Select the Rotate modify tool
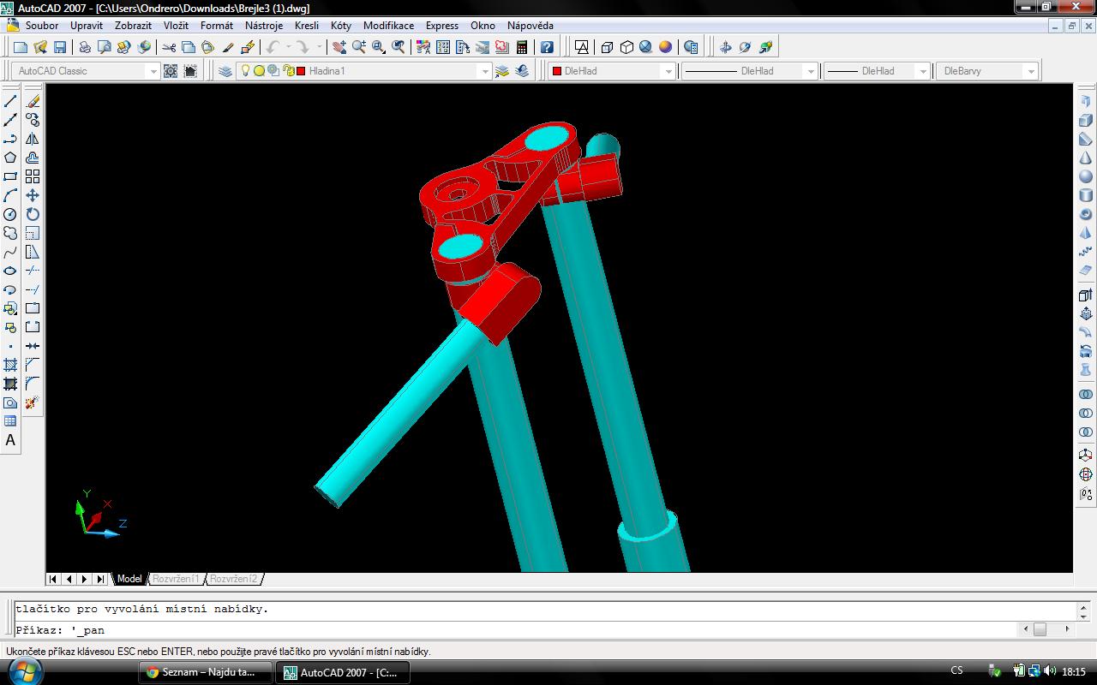Image resolution: width=1097 pixels, height=685 pixels. (x=33, y=214)
